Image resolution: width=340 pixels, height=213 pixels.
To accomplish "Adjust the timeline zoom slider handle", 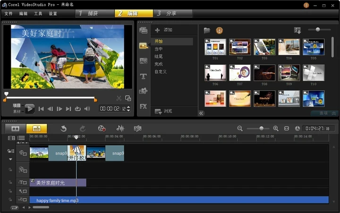I will [x=262, y=128].
